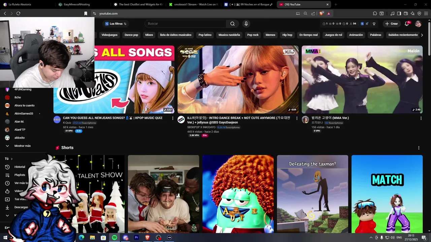431x242 pixels.
Task: Show the browser sidebar panel icon
Action: tap(399, 13)
